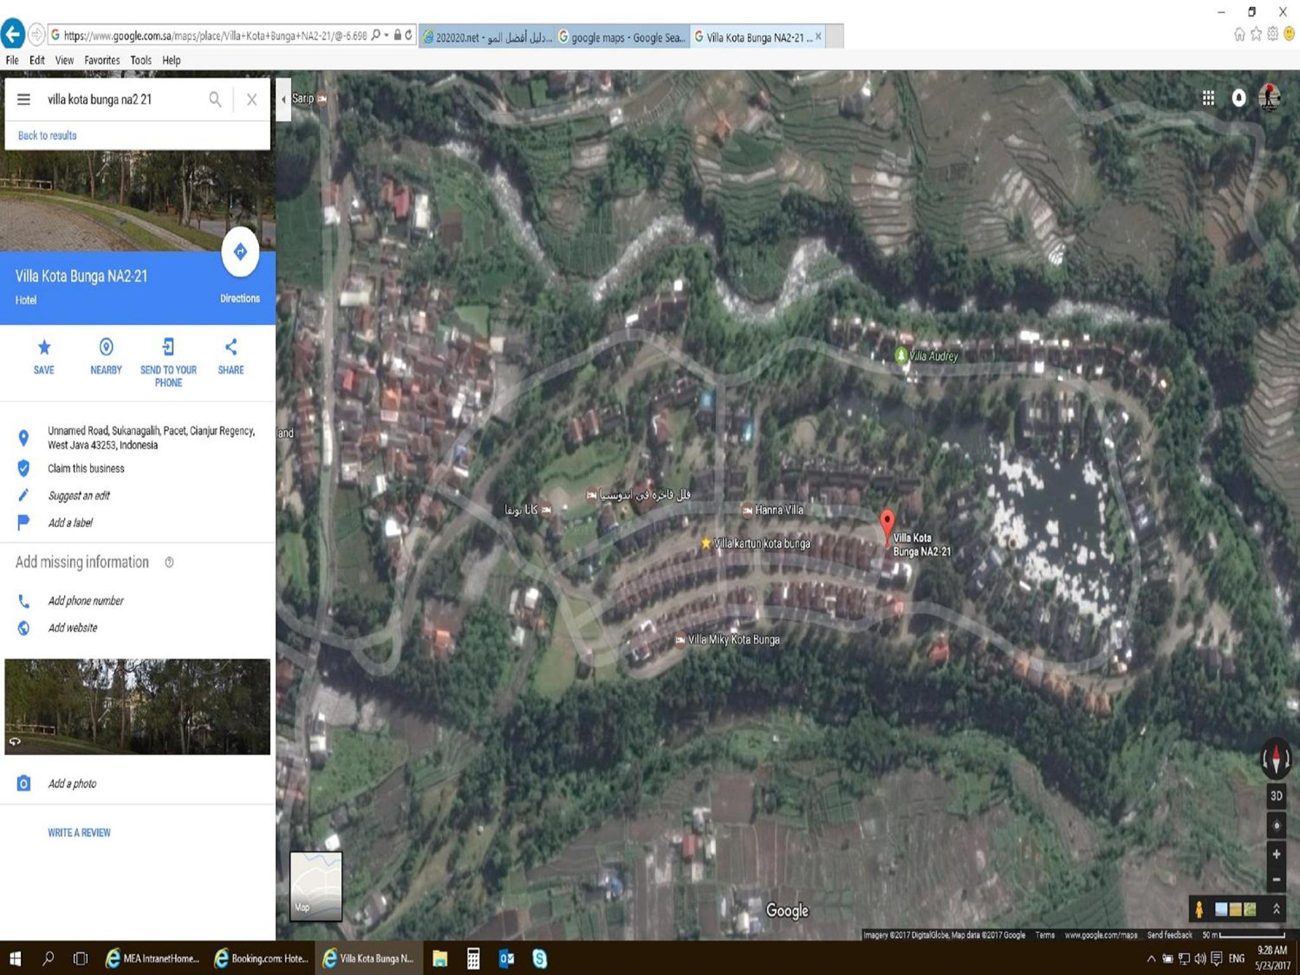Click the compass to reset north

click(1276, 759)
